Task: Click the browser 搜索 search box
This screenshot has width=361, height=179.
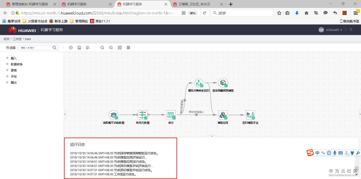Action: (242, 13)
